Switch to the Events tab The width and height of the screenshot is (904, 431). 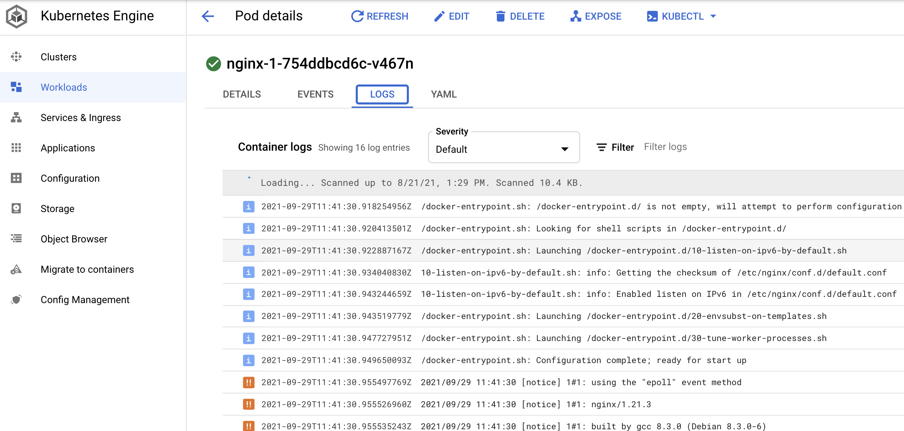click(x=315, y=94)
